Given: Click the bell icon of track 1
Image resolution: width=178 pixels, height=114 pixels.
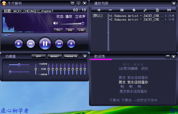Looking at the screenshot, I should tap(173, 16).
